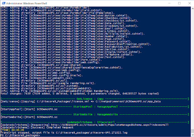Click the [SetLicense]:[Copying] license.xml line

click(81, 101)
